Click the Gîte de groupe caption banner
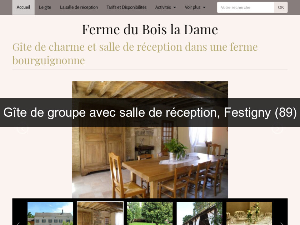The width and height of the screenshot is (300, 225). pos(150,112)
